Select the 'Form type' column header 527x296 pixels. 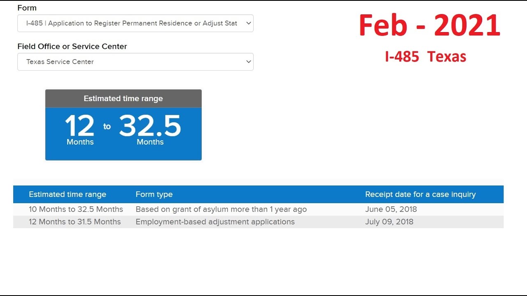pos(154,194)
